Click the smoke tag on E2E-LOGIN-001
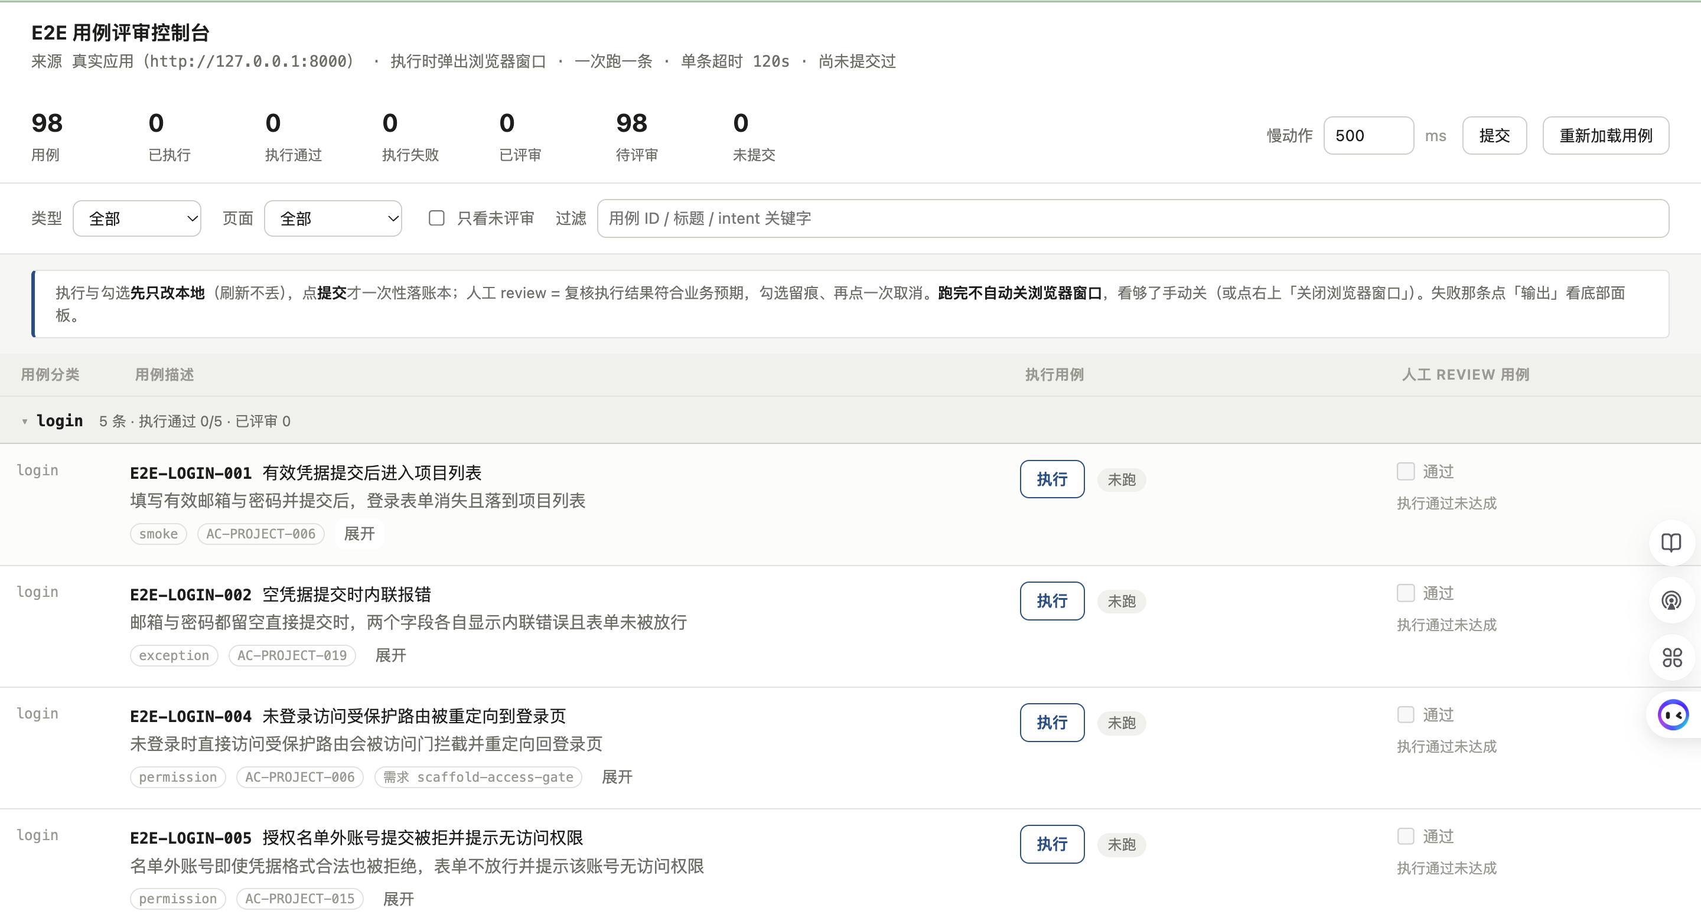Screen dimensions: 1701x921 pos(158,534)
